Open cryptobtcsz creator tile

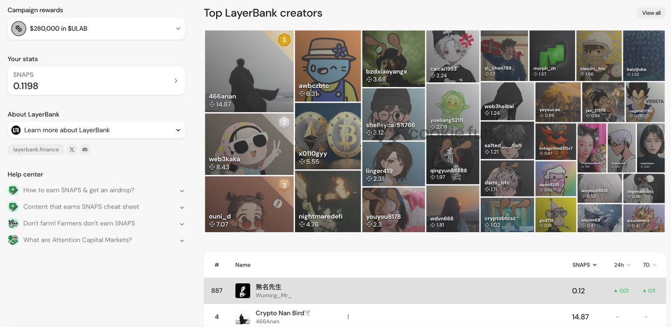coord(507,215)
